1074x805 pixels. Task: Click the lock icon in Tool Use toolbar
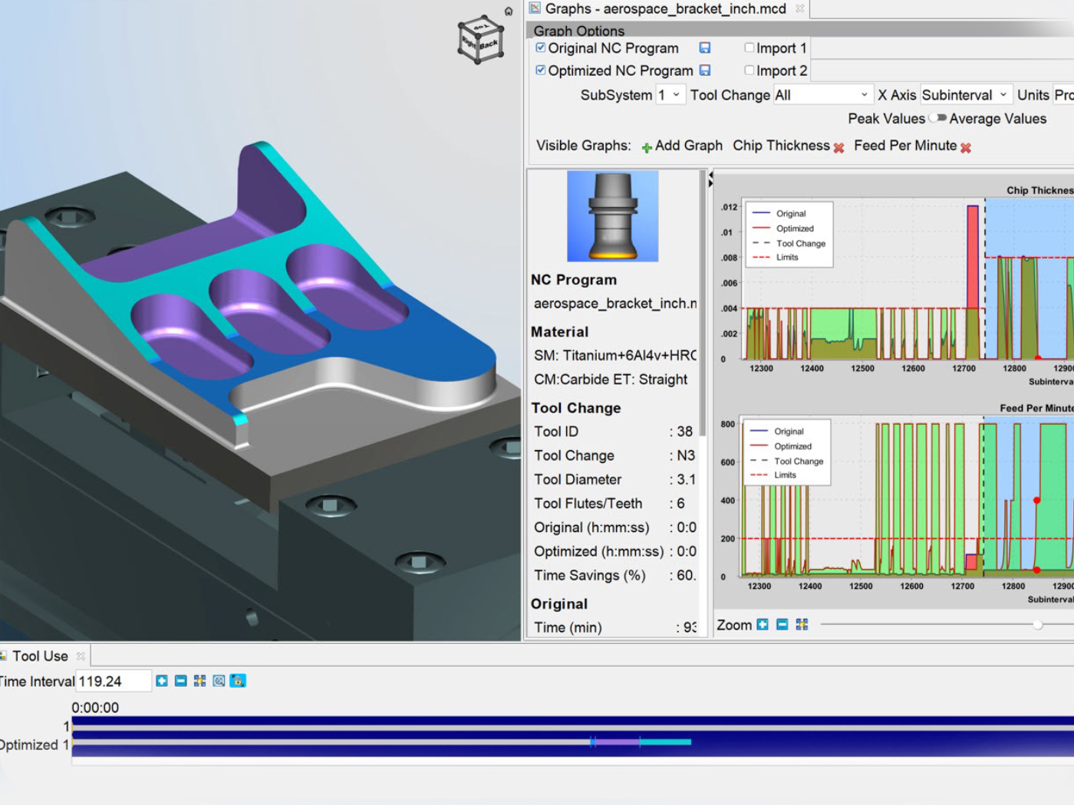tap(238, 681)
